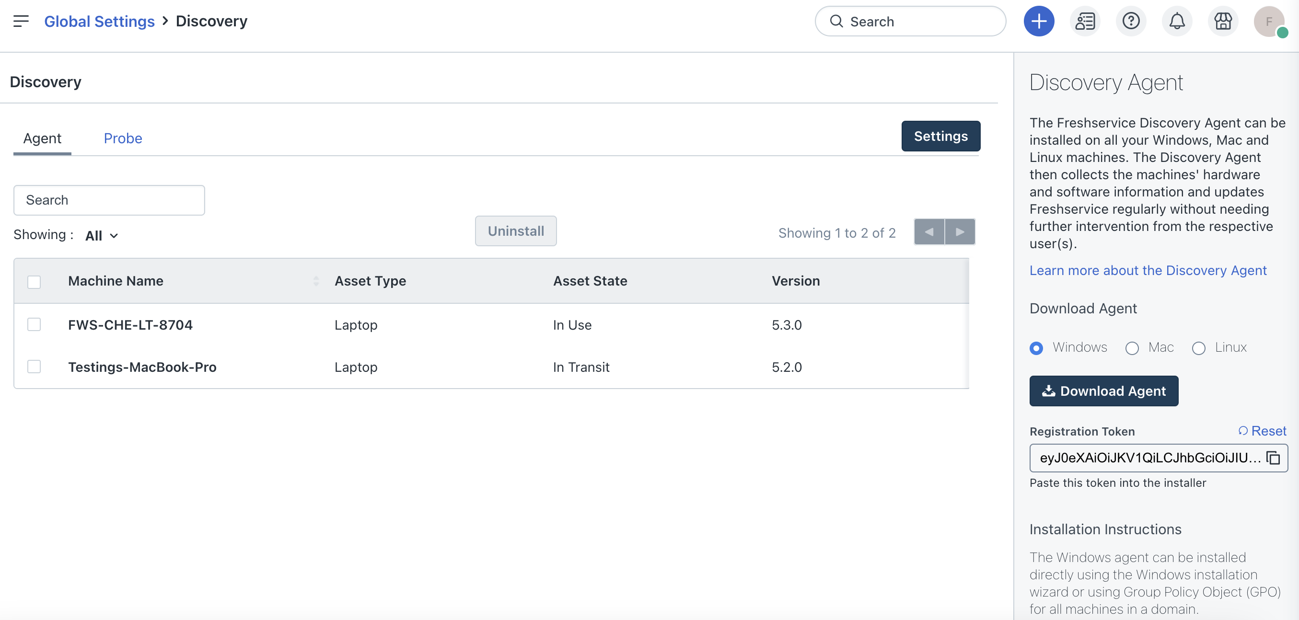Image resolution: width=1299 pixels, height=620 pixels.
Task: Reset the registration token
Action: pyautogui.click(x=1262, y=431)
